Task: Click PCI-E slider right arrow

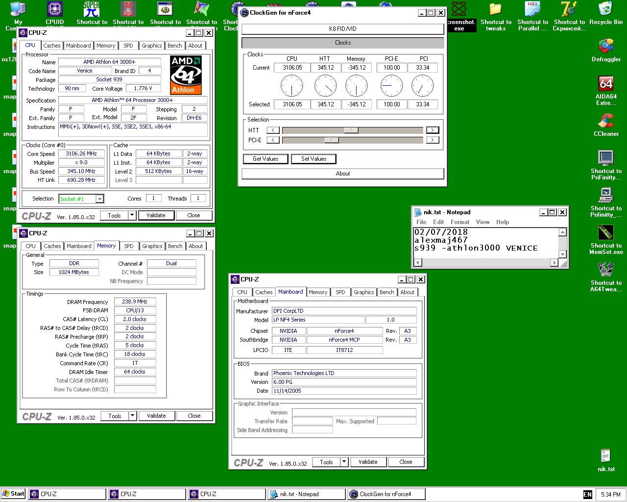Action: click(x=433, y=140)
